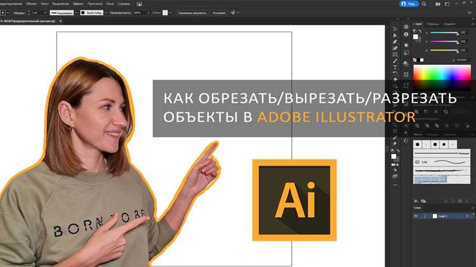
Task: Click the cyan red-channel slider
Action: tap(444, 32)
